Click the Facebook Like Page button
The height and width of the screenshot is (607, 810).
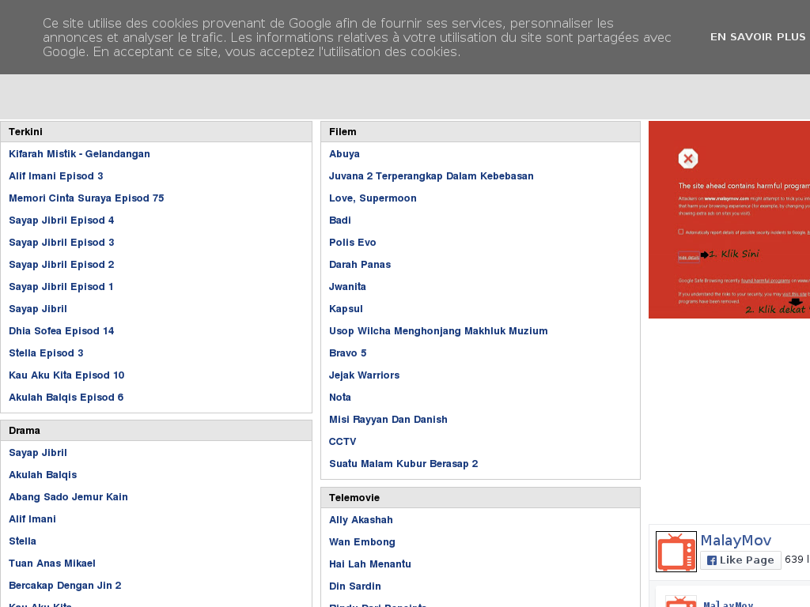click(x=740, y=560)
